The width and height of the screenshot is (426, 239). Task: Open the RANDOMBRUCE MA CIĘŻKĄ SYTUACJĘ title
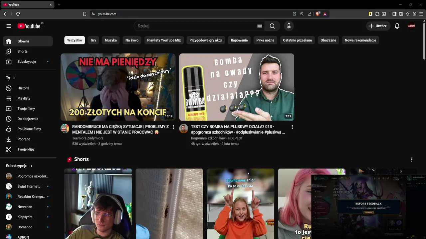(120, 129)
